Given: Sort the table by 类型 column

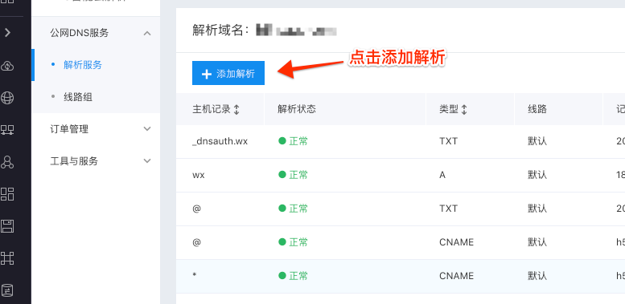Looking at the screenshot, I should point(463,109).
